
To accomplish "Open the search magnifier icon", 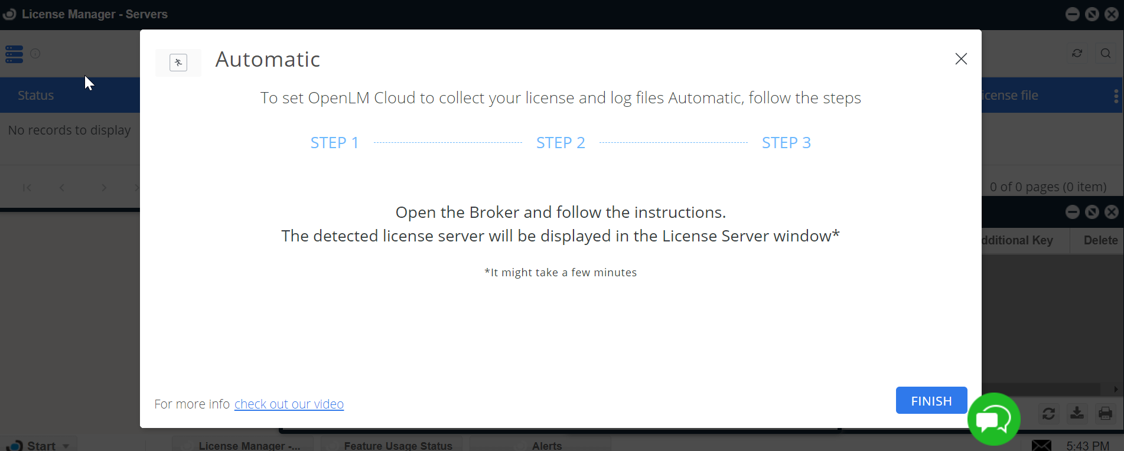I will (1106, 54).
